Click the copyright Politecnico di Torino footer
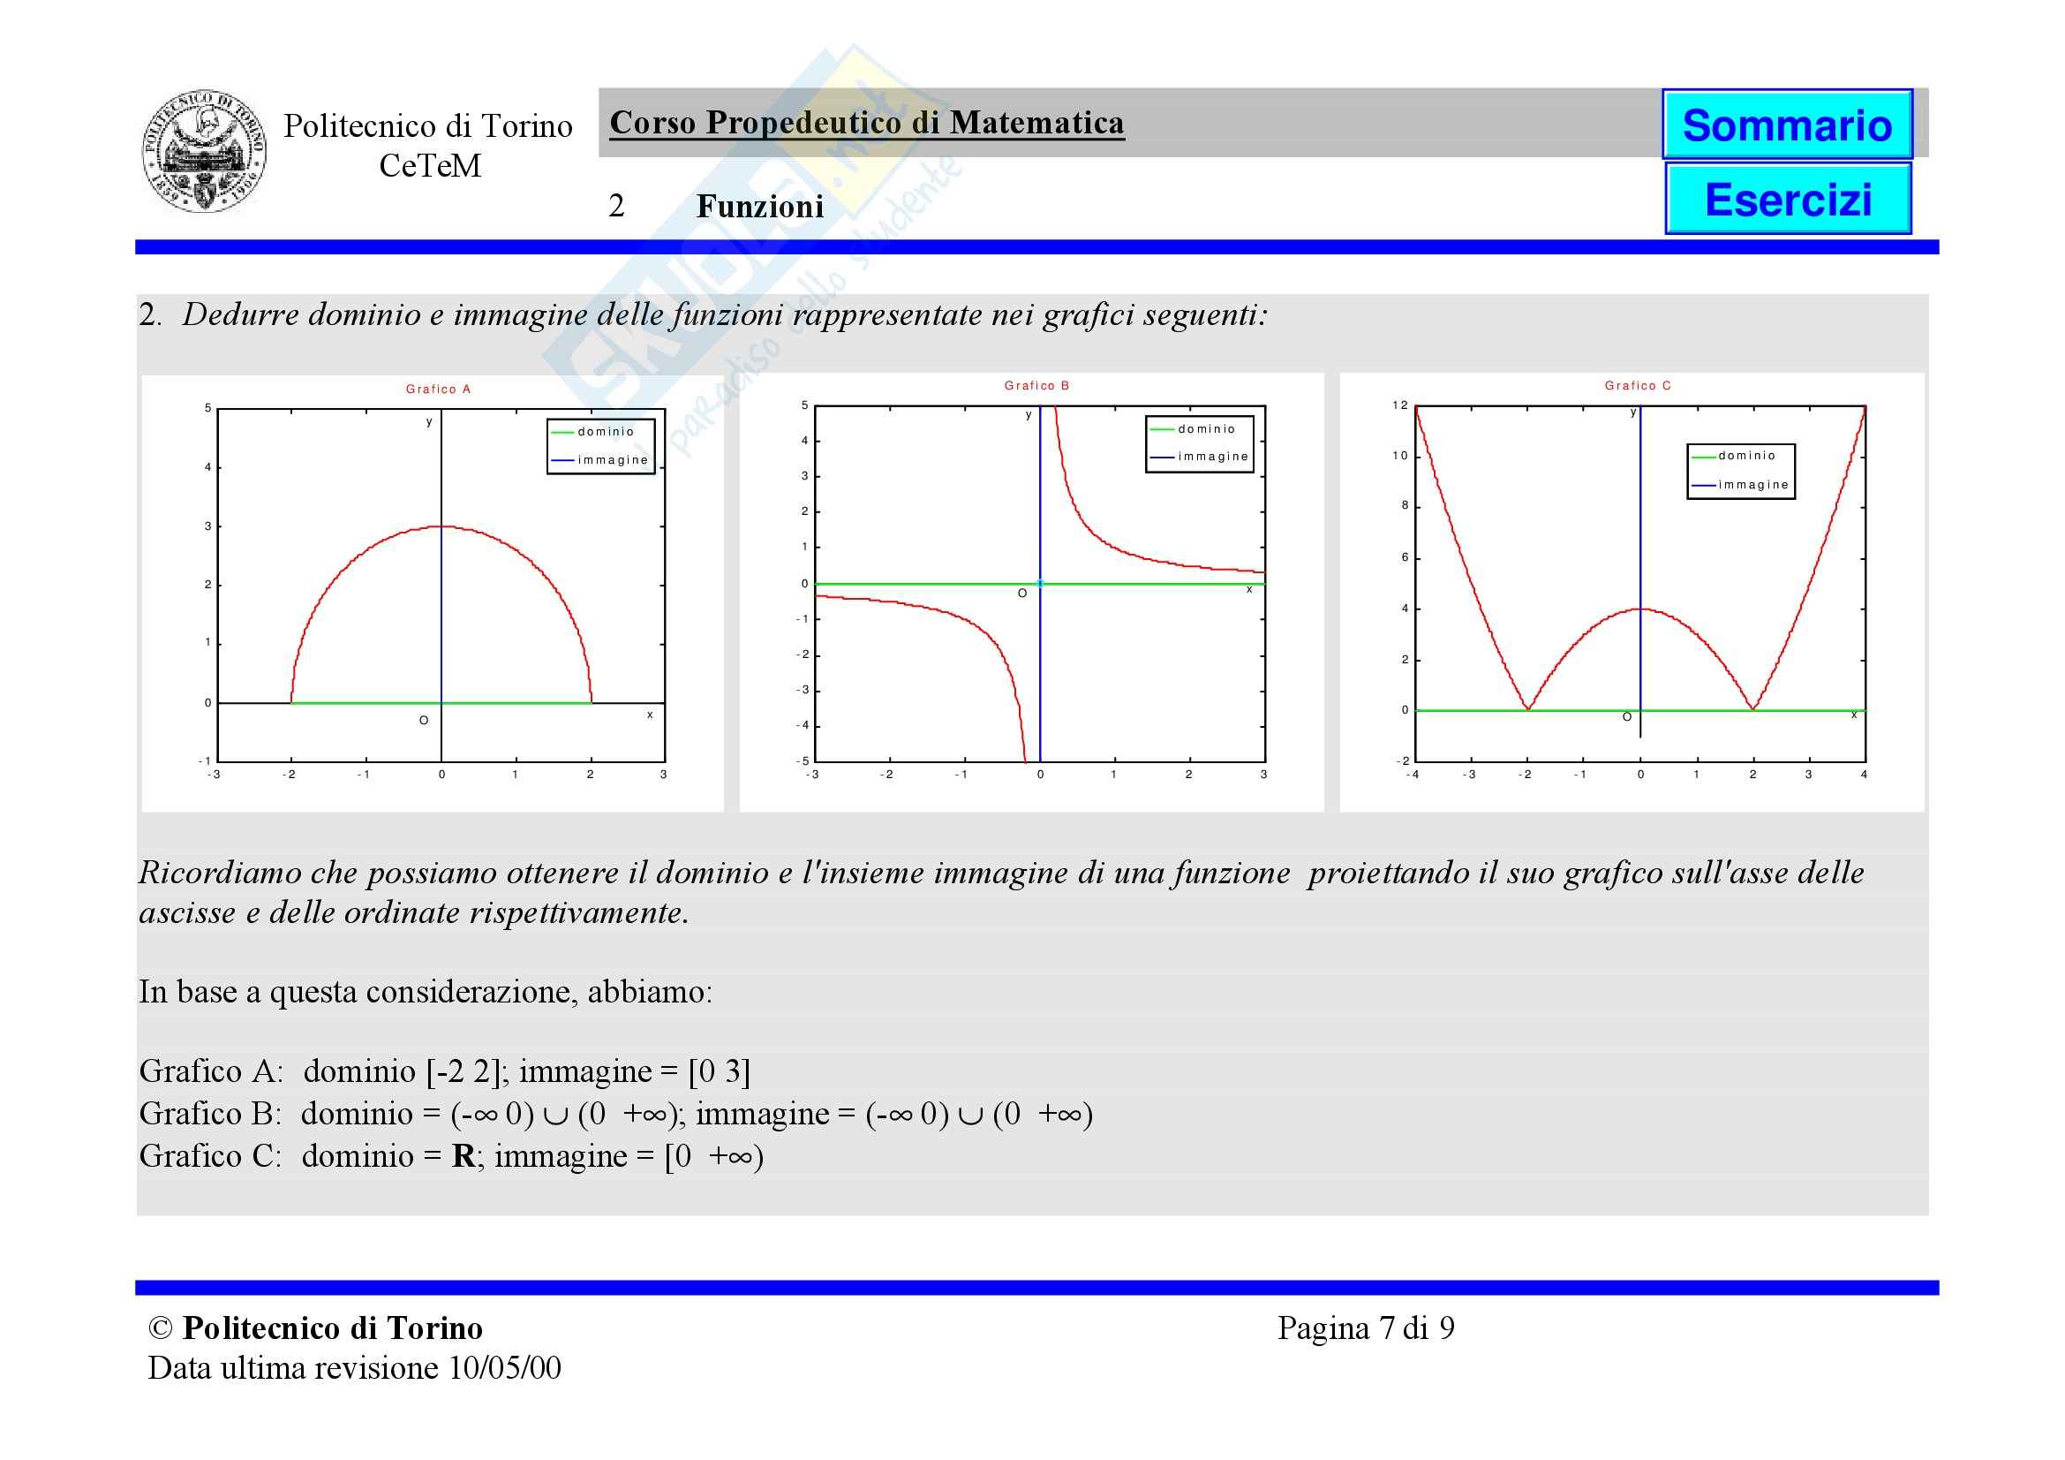Image resolution: width=2065 pixels, height=1460 pixels. [x=316, y=1328]
